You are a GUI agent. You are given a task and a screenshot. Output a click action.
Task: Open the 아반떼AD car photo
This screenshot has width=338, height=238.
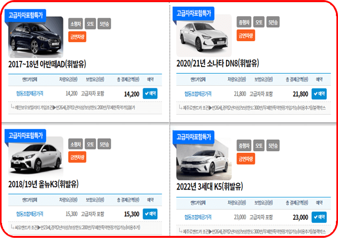tap(36, 38)
